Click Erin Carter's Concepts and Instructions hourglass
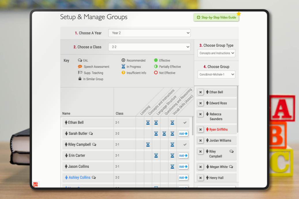299x199 pixels. (156, 156)
